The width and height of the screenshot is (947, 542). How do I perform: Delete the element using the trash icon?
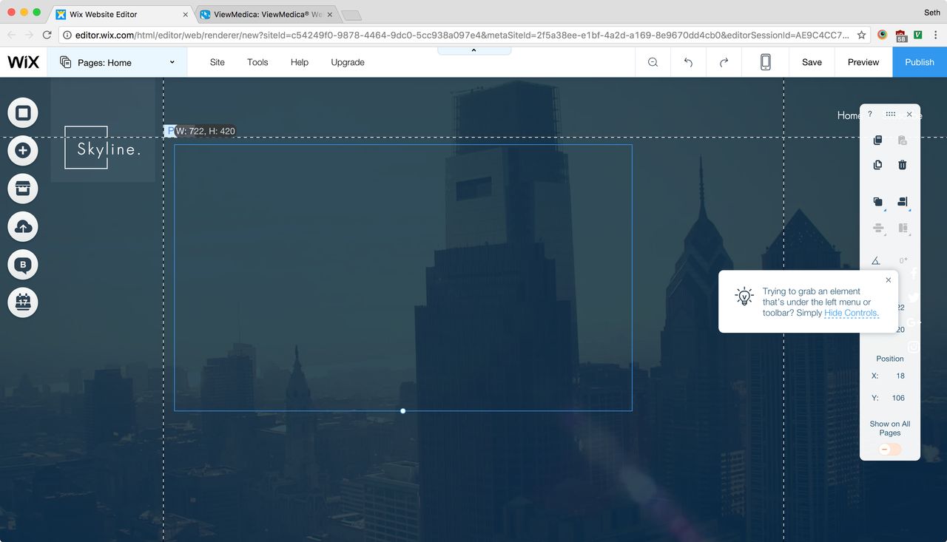click(x=902, y=165)
